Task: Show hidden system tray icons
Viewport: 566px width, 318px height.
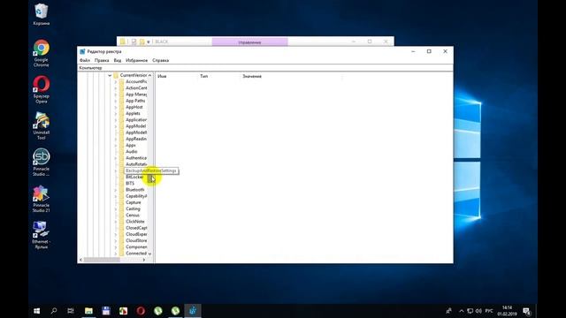Action: click(462, 311)
